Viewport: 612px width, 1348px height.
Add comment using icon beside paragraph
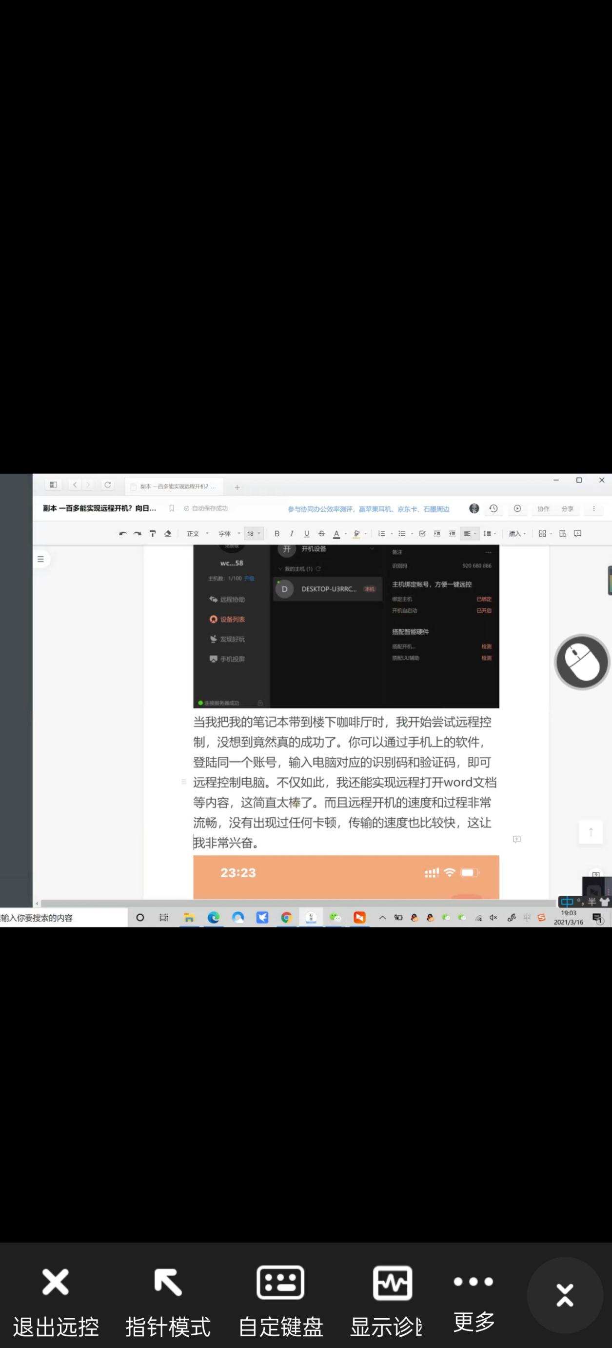[517, 839]
